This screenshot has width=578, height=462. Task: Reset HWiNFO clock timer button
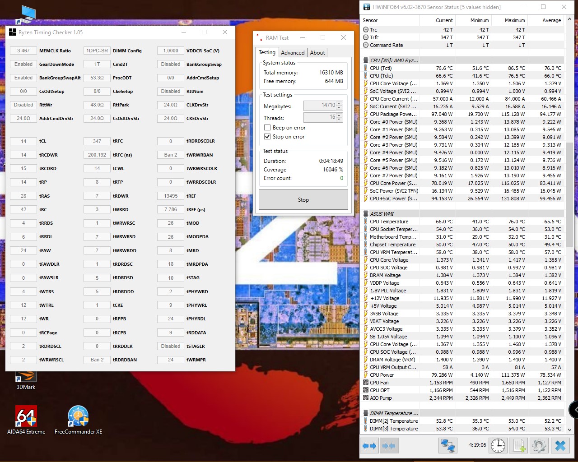pos(498,446)
